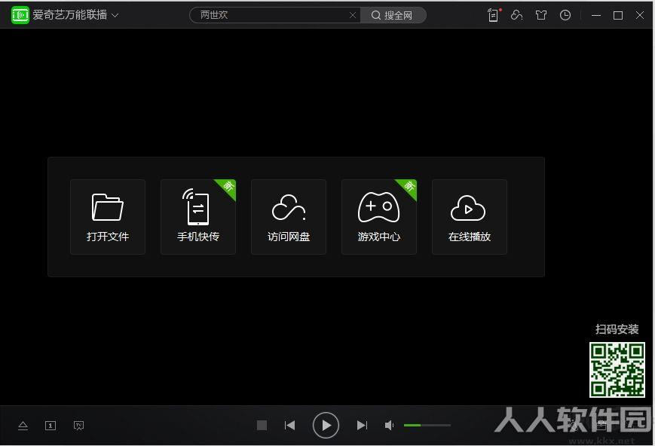Click the 搜全网 search button

393,15
